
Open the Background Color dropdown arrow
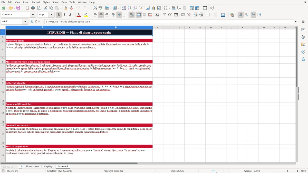(x=90, y=15)
